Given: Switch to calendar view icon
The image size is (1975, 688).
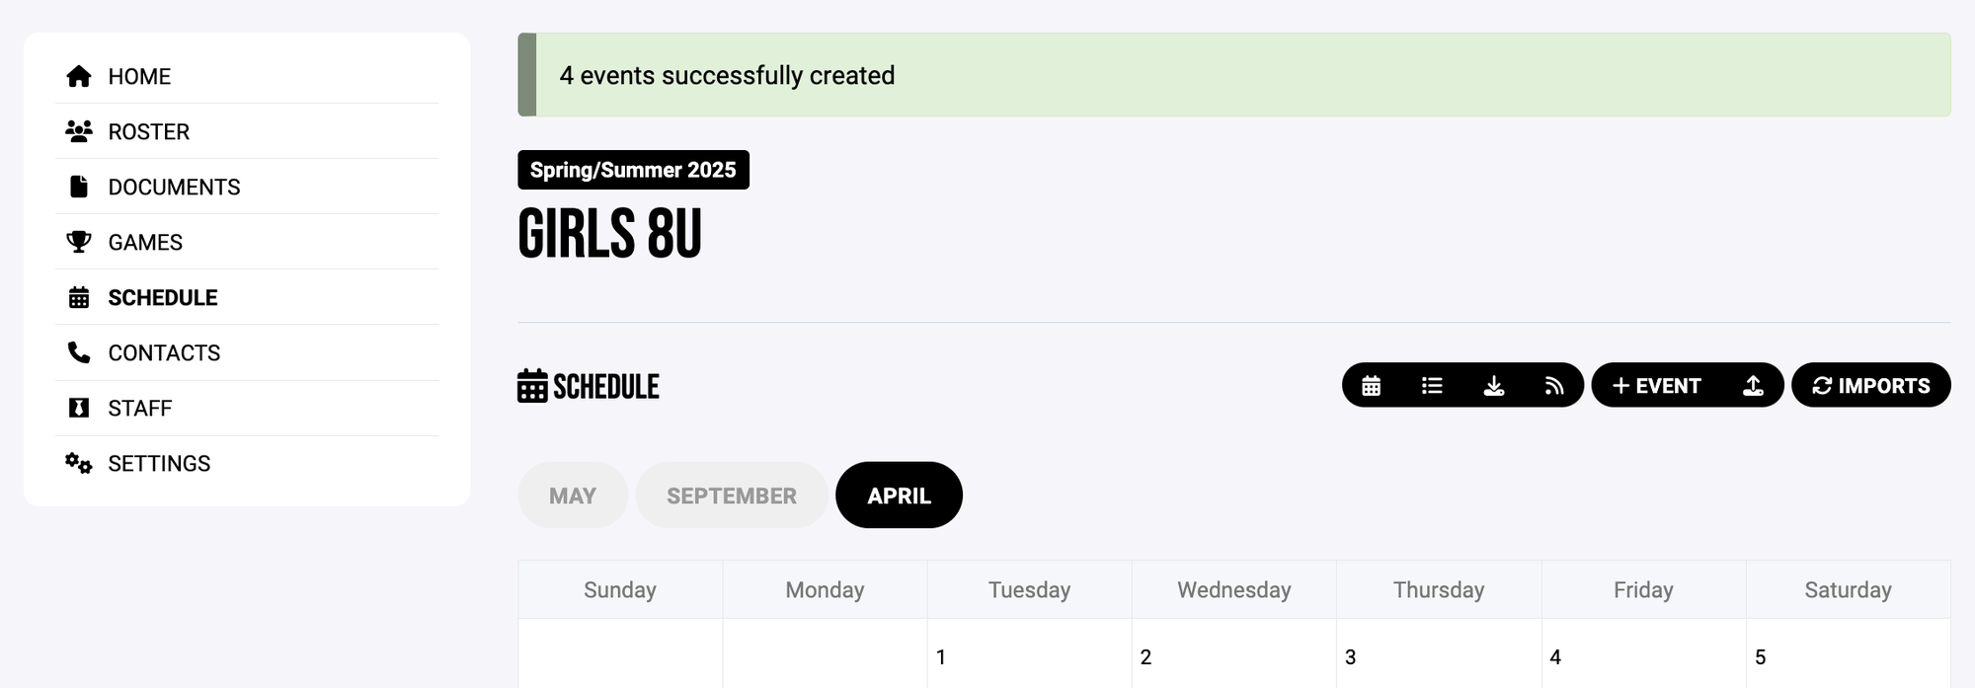Looking at the screenshot, I should click(1371, 386).
